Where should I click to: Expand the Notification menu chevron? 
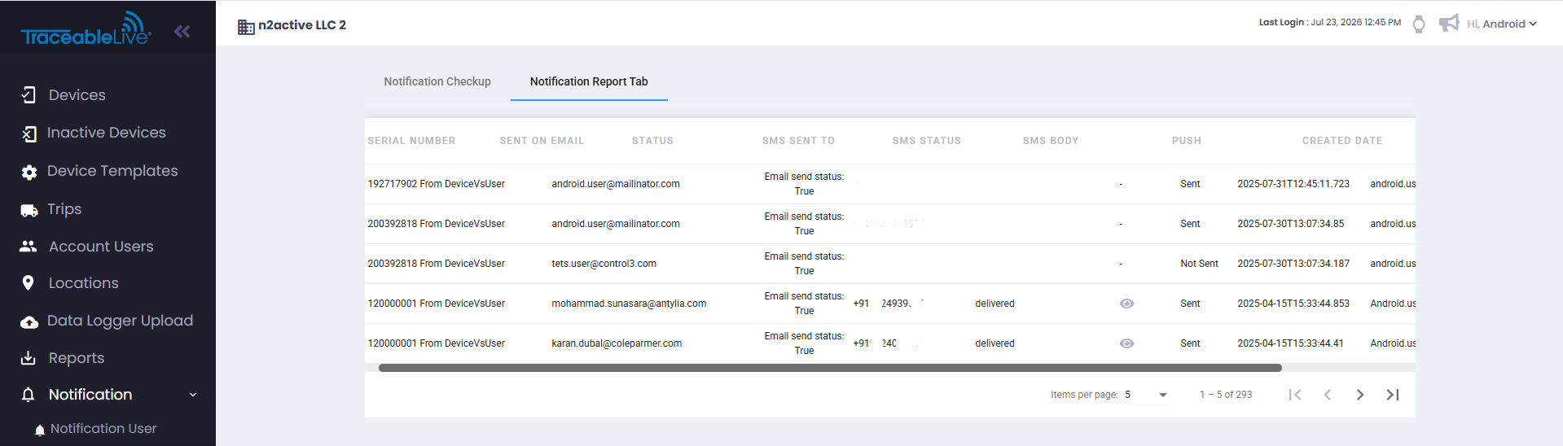193,395
